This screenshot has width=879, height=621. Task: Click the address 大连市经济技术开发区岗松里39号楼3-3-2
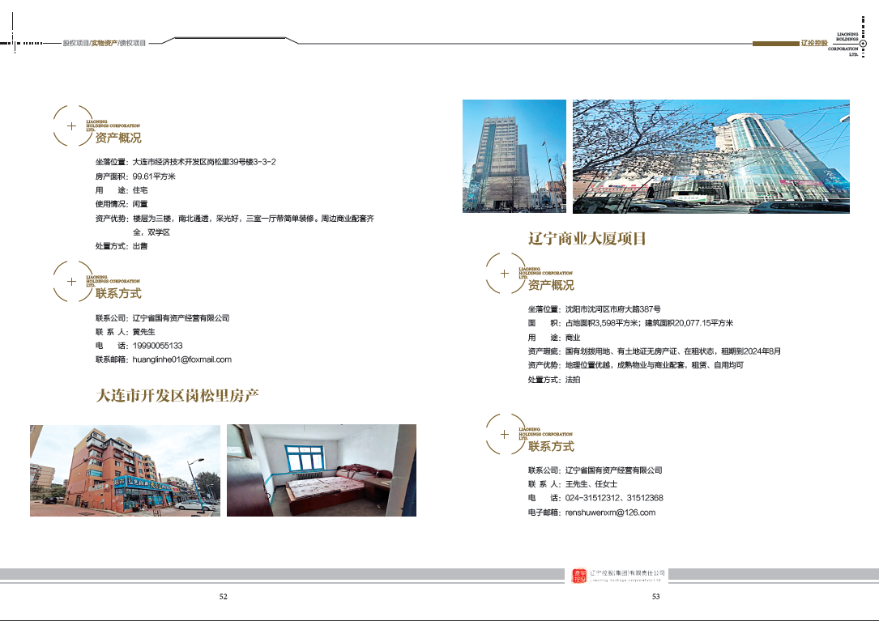tap(204, 162)
